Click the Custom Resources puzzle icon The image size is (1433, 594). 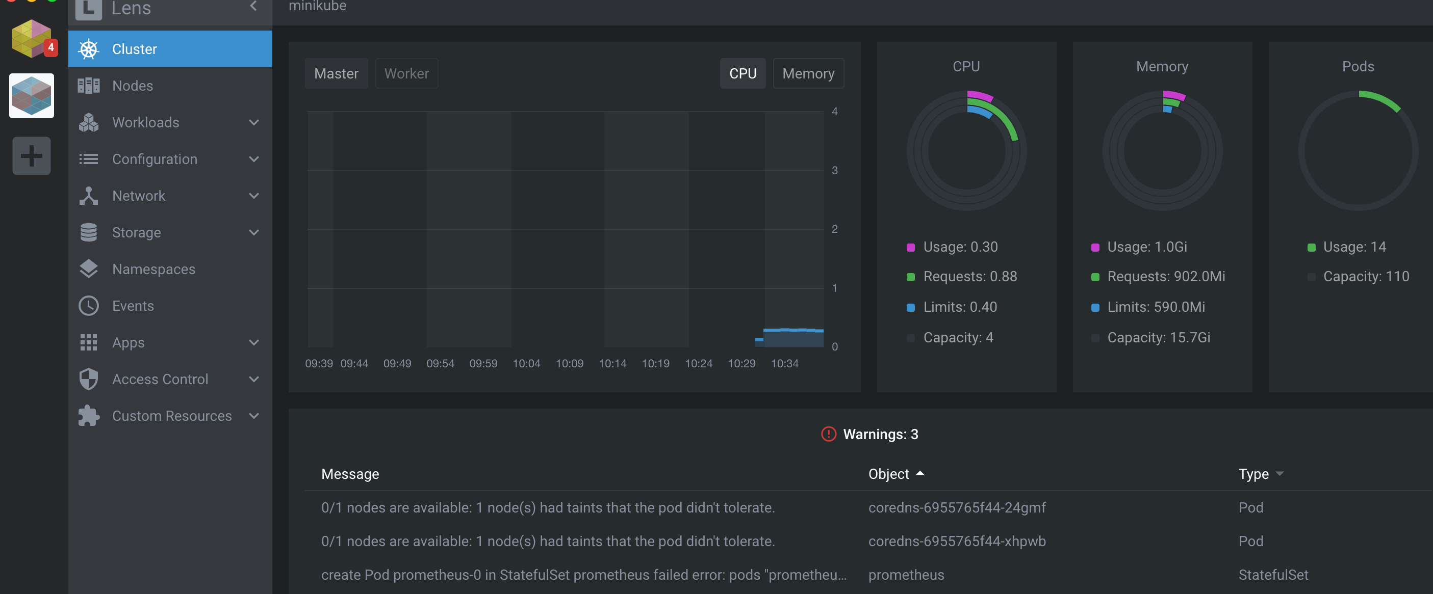[x=88, y=416]
